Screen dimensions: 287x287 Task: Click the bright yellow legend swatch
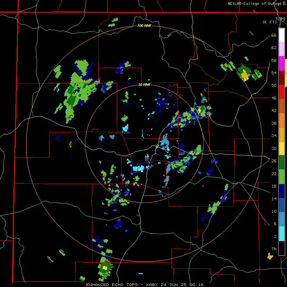pos(282,148)
